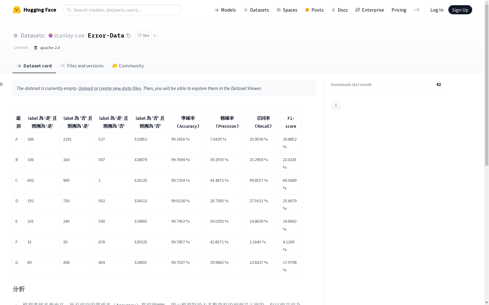Copy dataset name with copy icon
The height and width of the screenshot is (305, 489).
[x=129, y=35]
